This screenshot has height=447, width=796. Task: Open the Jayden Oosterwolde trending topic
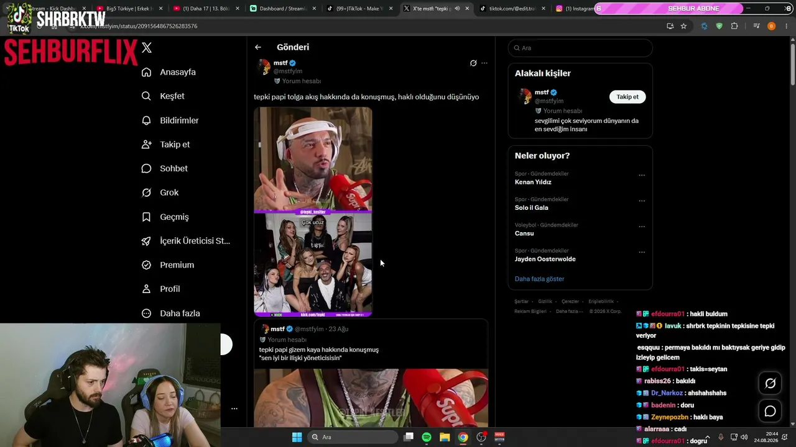(545, 259)
